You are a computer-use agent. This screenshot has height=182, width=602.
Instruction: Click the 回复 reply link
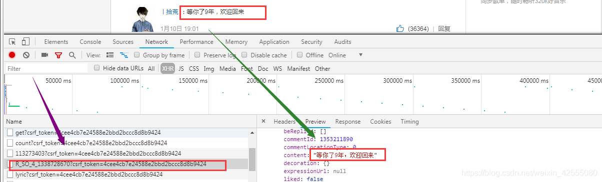tap(444, 29)
